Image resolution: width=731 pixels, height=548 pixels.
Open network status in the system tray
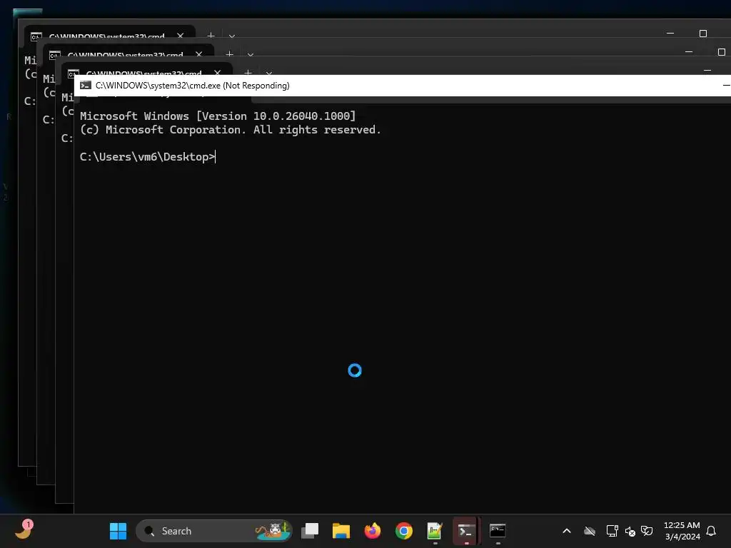[612, 531]
